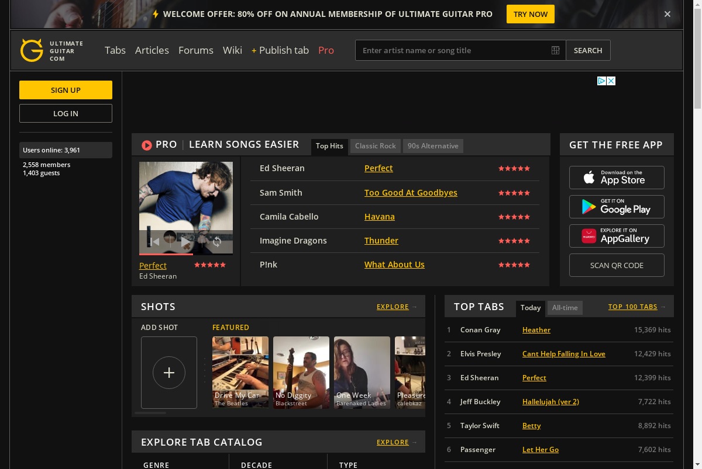The image size is (702, 469).
Task: Add a new shot with plus icon
Action: coord(169,373)
